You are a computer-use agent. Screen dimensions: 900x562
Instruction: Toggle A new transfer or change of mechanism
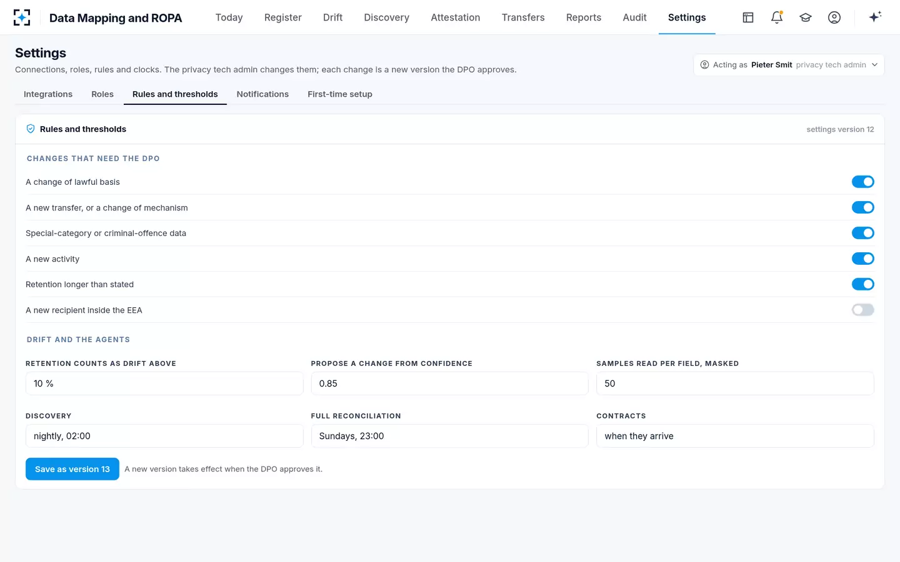tap(862, 207)
